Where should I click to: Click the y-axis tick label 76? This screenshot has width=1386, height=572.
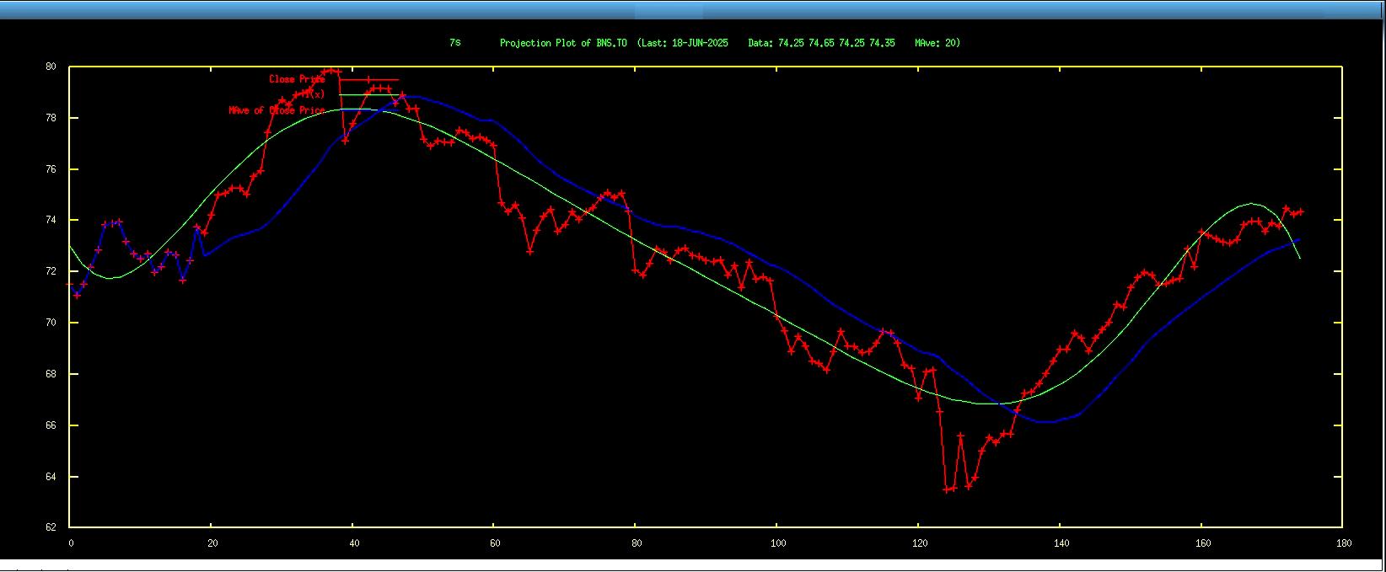pyautogui.click(x=51, y=169)
